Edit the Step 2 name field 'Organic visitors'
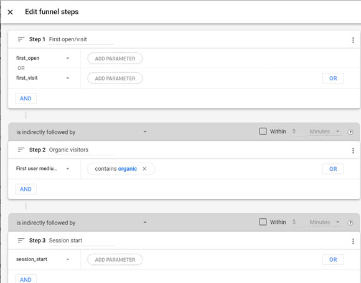The height and width of the screenshot is (283, 361). point(81,150)
